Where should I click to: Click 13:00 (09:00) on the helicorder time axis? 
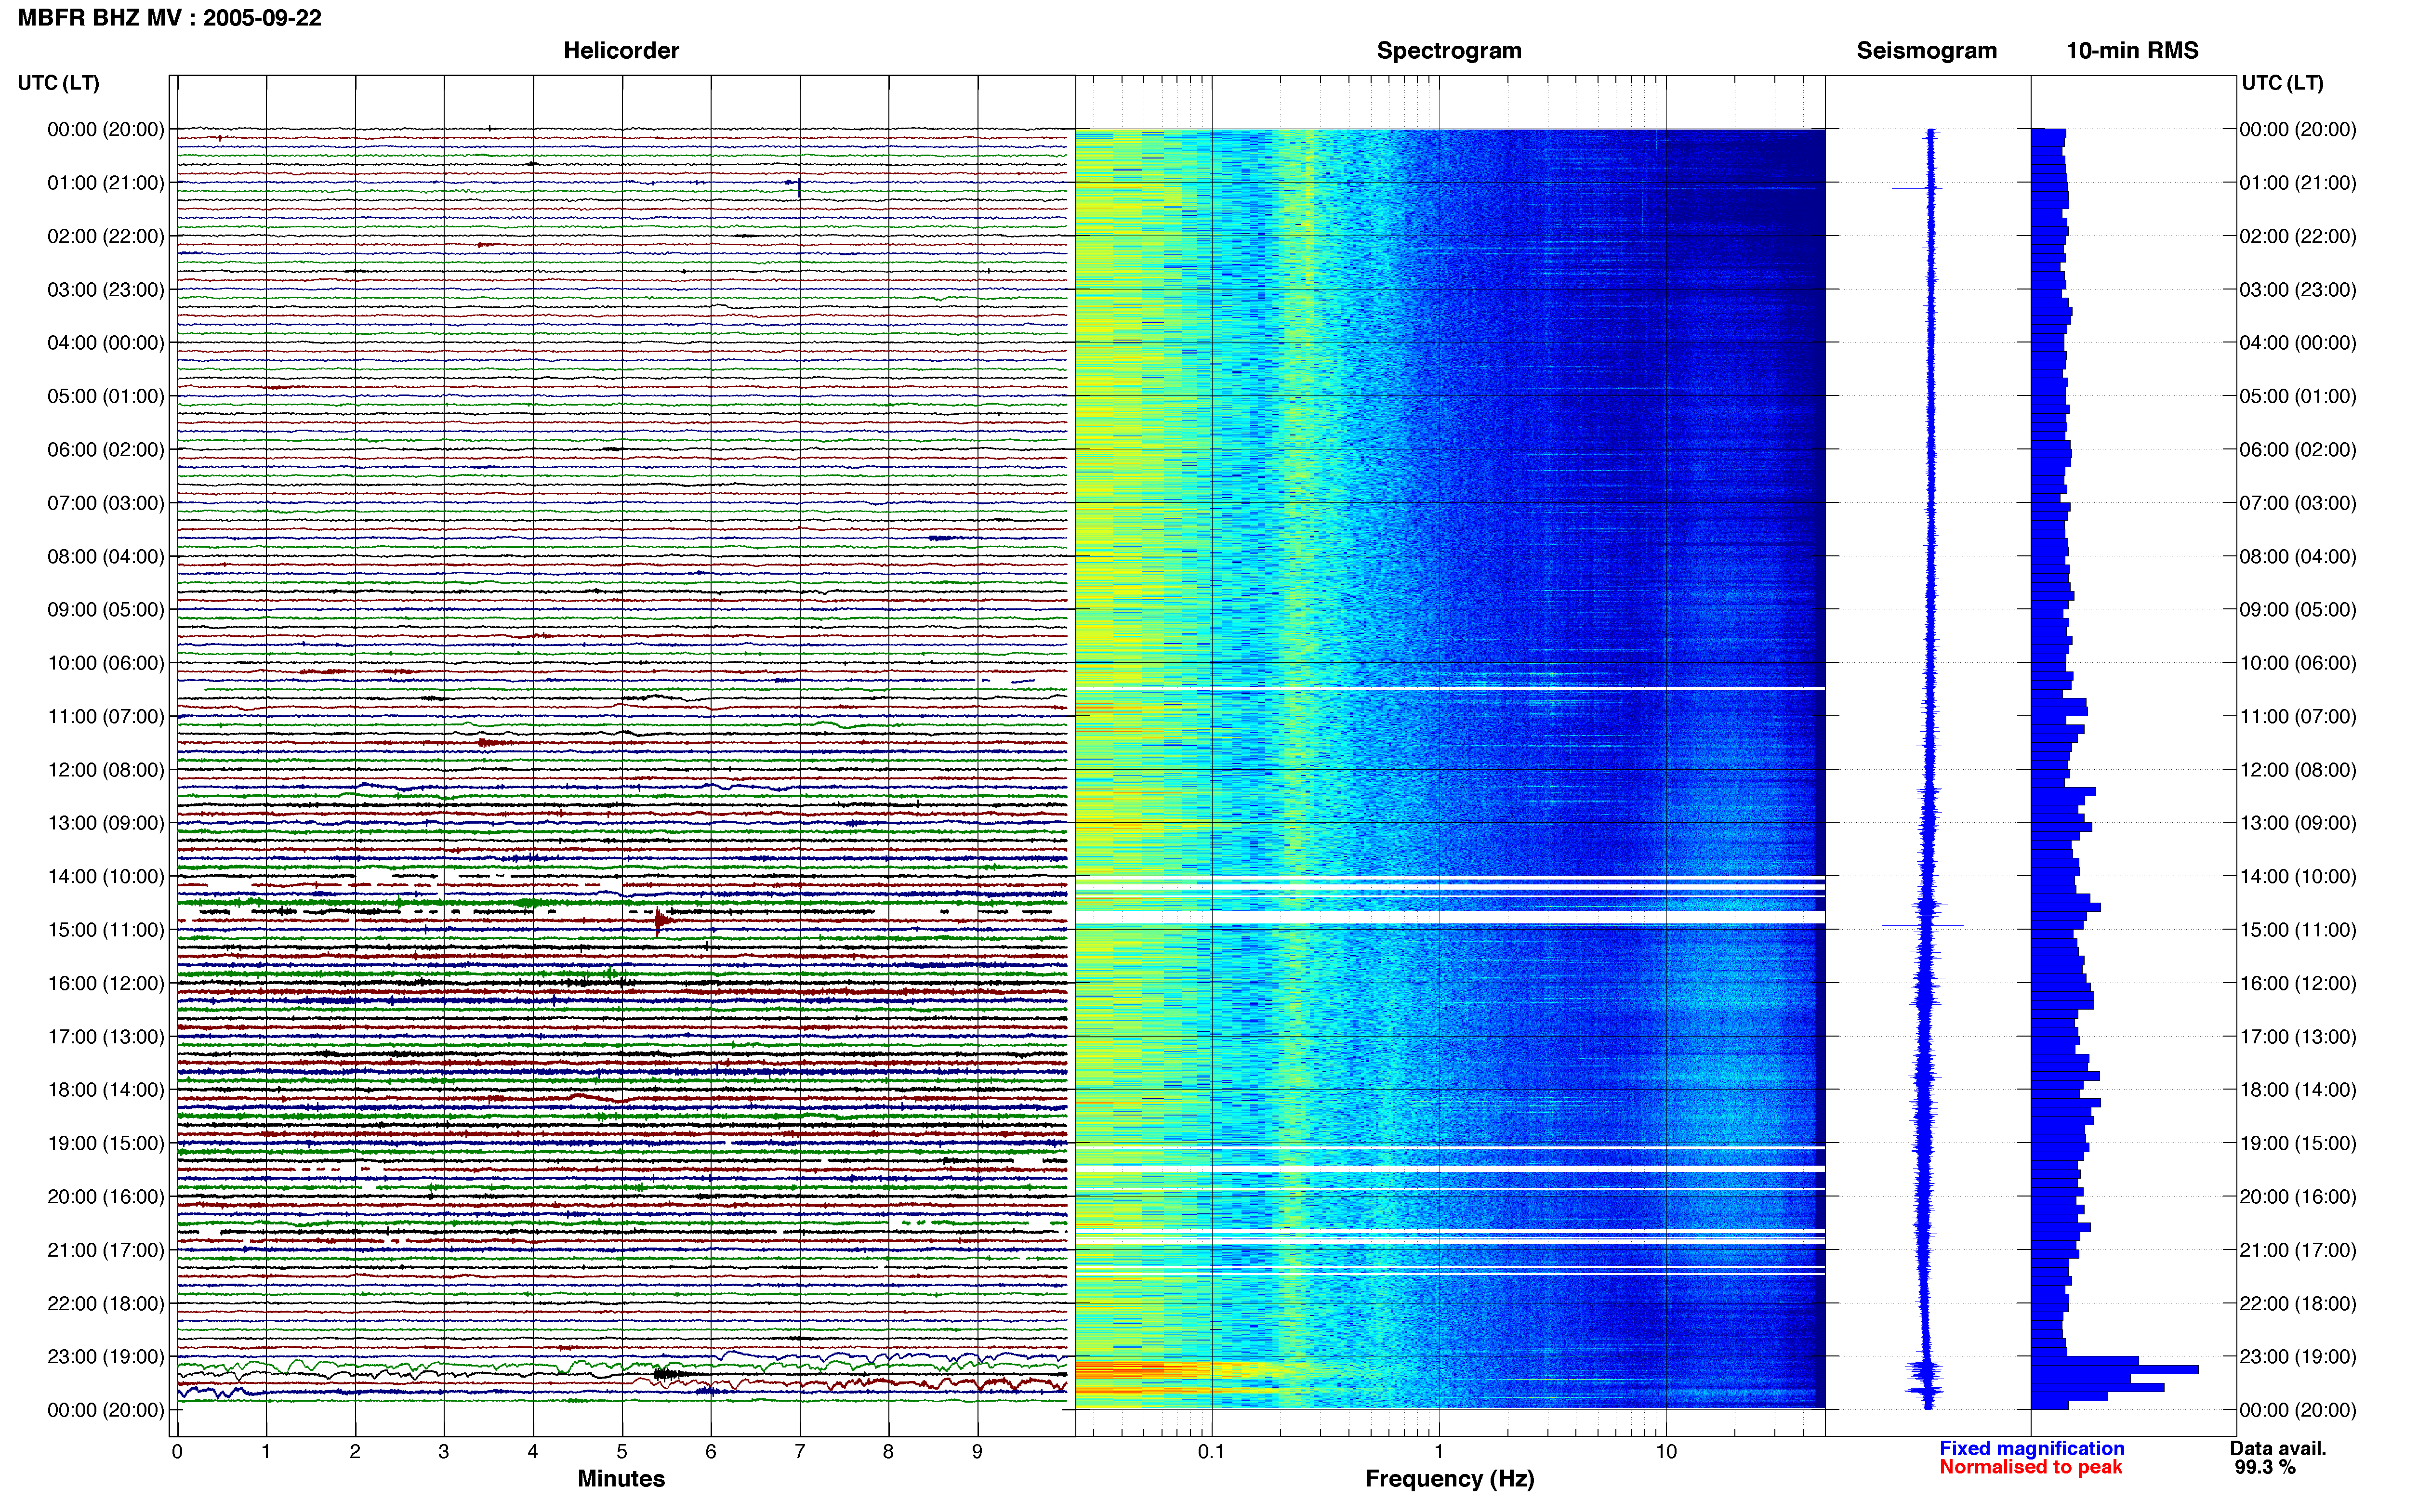[106, 823]
